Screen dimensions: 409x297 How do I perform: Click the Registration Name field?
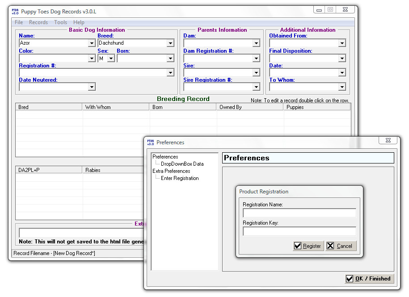pos(299,213)
